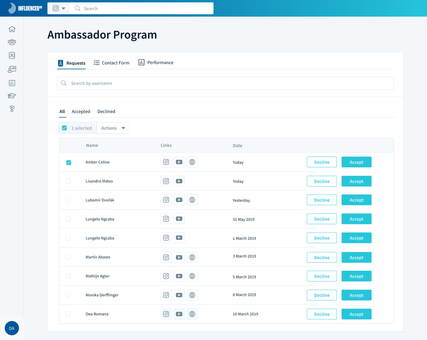Open Monika Derfflinger's Instagram link
427x340 pixels.
[166, 295]
